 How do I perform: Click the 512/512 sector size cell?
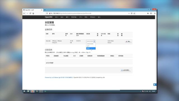(x=78, y=41)
